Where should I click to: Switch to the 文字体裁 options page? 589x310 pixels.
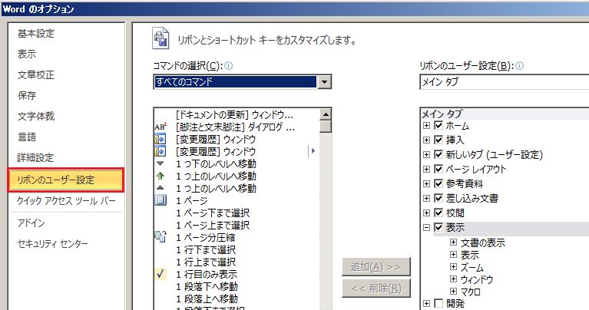coord(35,116)
